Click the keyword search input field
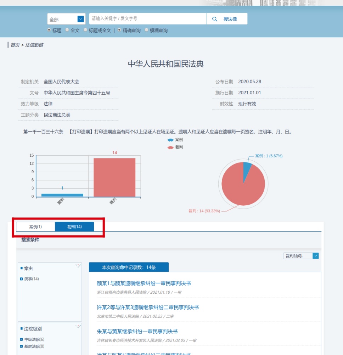Screen dimensions: 343x355 (147, 19)
